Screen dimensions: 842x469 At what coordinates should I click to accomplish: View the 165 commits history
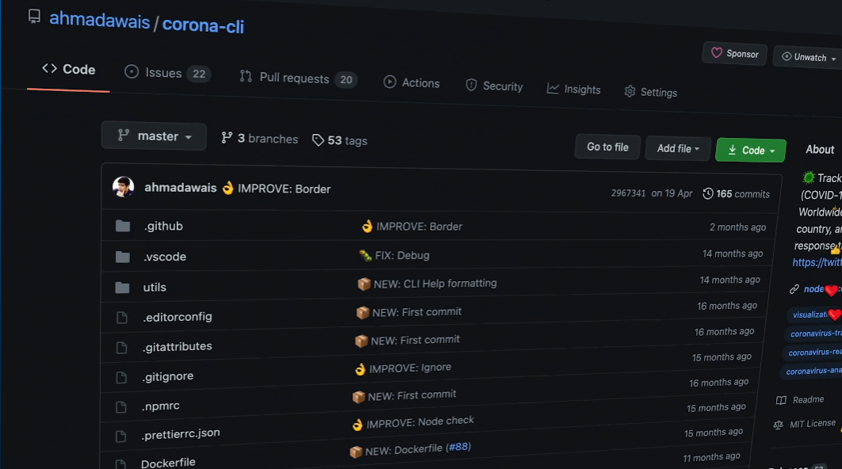(x=737, y=194)
